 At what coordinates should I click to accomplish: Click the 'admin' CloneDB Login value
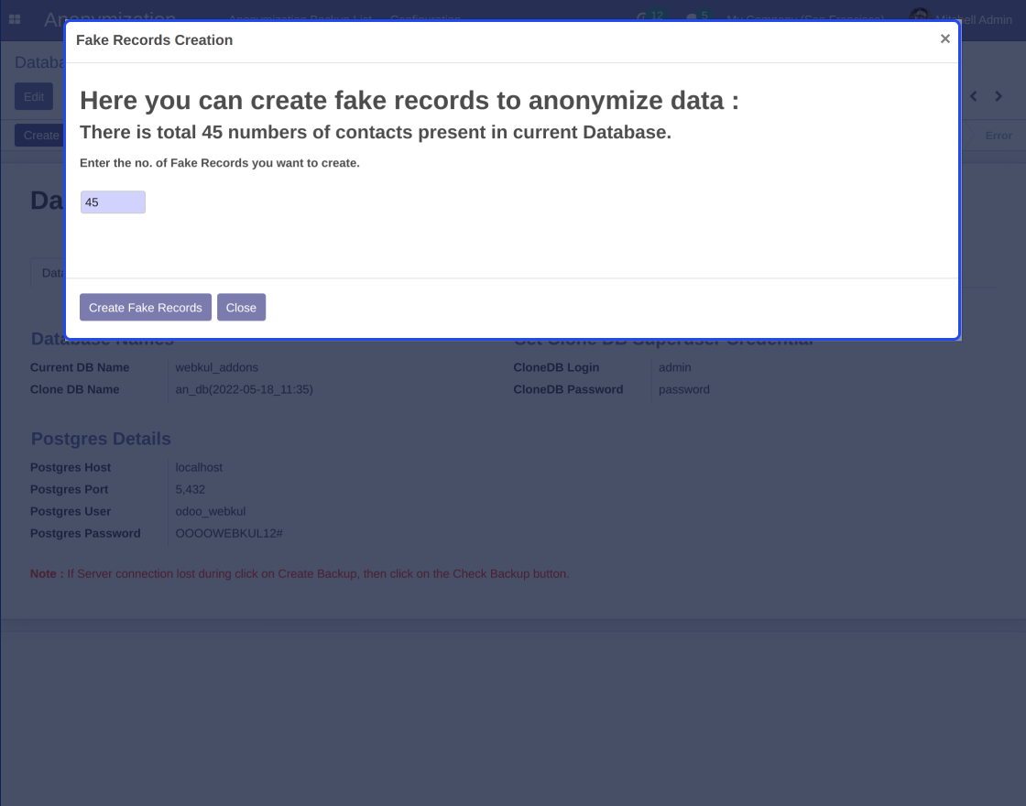674,367
